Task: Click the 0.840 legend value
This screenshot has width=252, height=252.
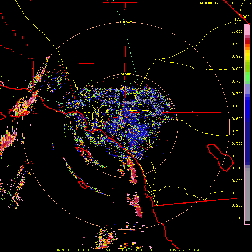Action: pyautogui.click(x=237, y=69)
